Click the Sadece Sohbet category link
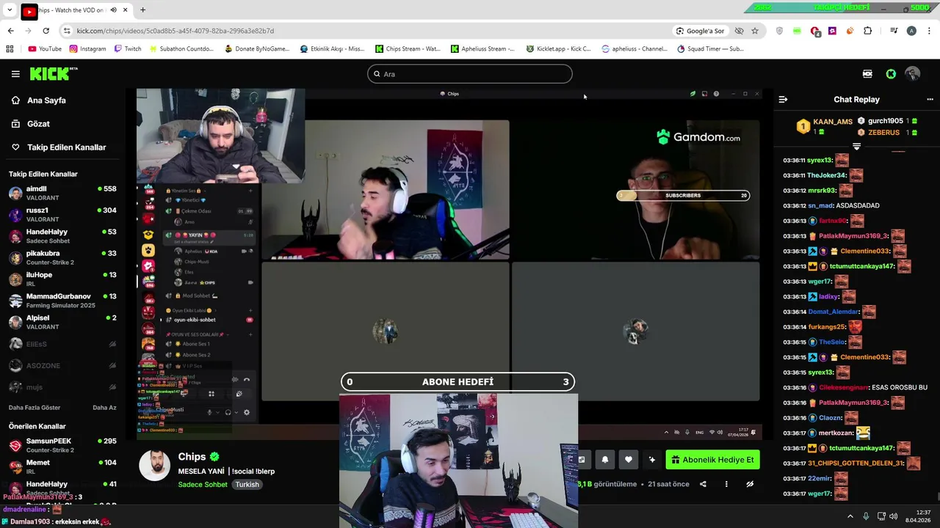Image resolution: width=940 pixels, height=528 pixels. [203, 485]
